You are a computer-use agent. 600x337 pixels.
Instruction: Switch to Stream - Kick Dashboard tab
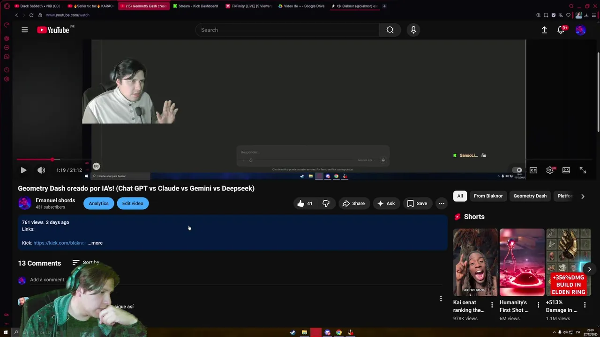point(195,6)
